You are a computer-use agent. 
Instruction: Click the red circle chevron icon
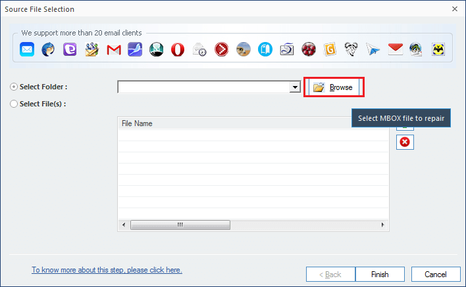221,49
